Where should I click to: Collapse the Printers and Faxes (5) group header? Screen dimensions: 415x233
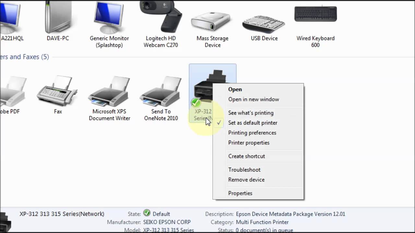click(x=24, y=57)
